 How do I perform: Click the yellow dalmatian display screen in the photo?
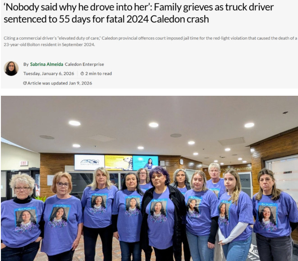[x=119, y=163]
